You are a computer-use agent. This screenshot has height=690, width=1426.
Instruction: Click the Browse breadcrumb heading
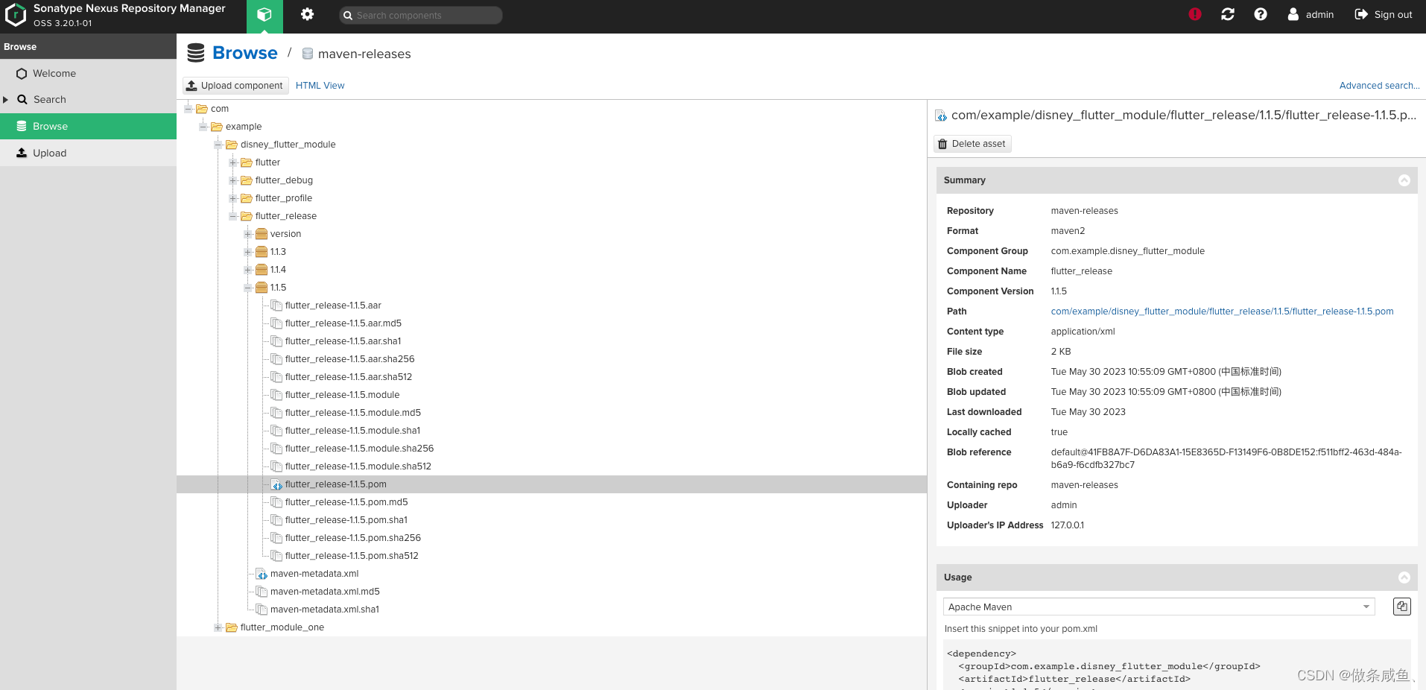(245, 53)
